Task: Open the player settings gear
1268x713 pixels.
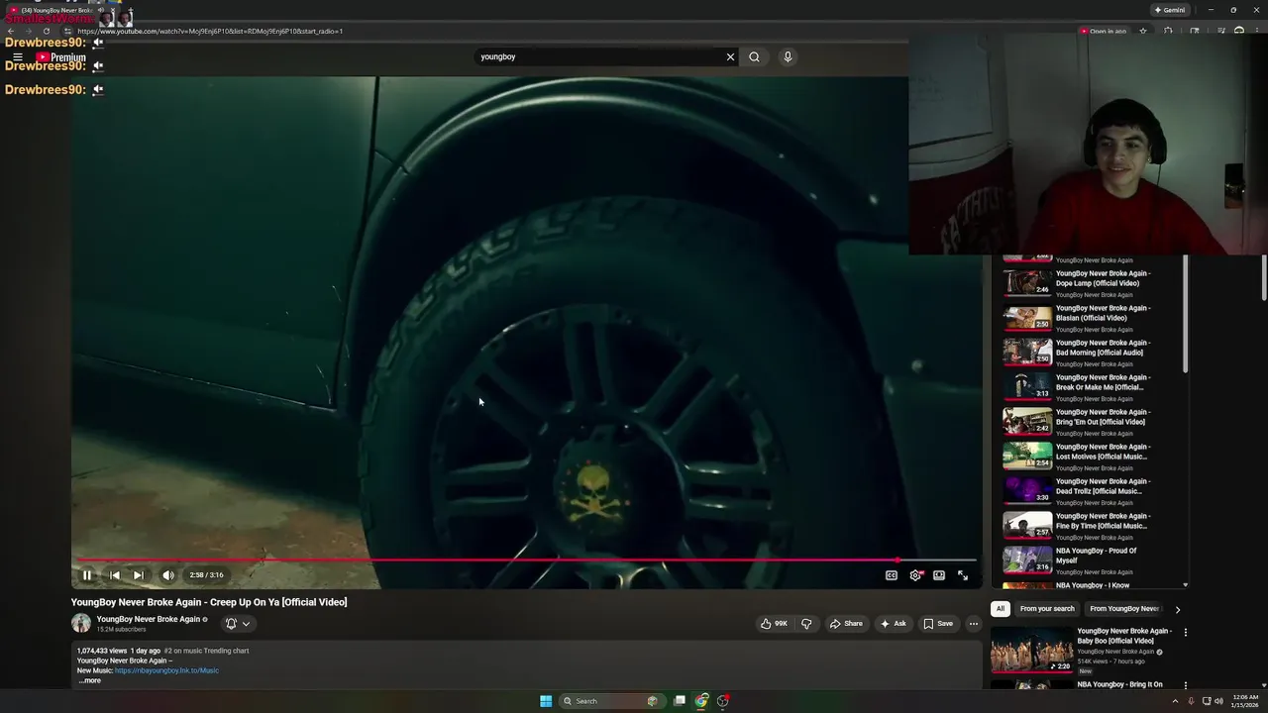Action: [915, 575]
